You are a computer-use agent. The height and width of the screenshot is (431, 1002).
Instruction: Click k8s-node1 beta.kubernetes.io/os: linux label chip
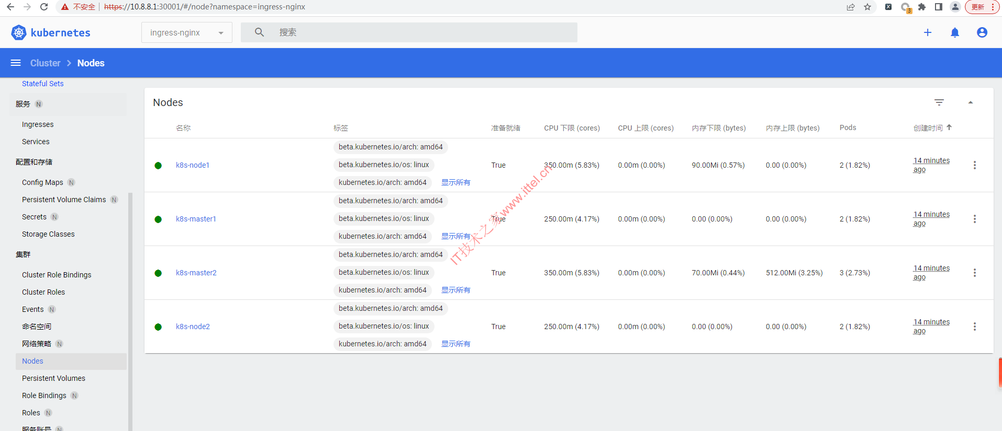click(x=384, y=165)
